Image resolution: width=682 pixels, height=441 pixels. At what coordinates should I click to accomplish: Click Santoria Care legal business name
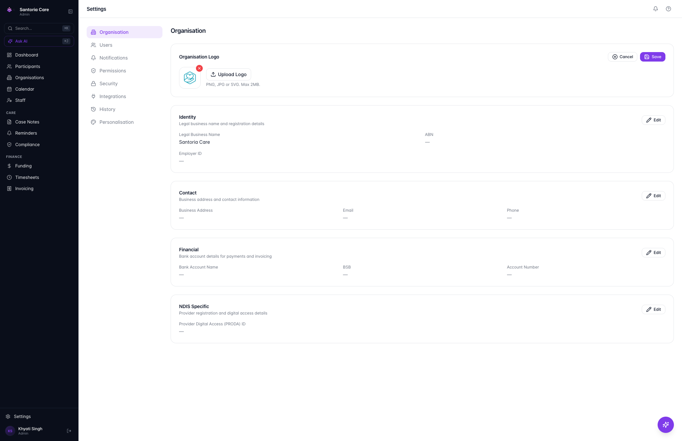(194, 142)
